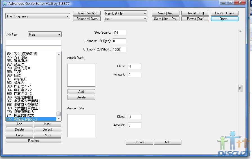
Task: Click the Attack Data Class input field
Action: [x=134, y=66]
